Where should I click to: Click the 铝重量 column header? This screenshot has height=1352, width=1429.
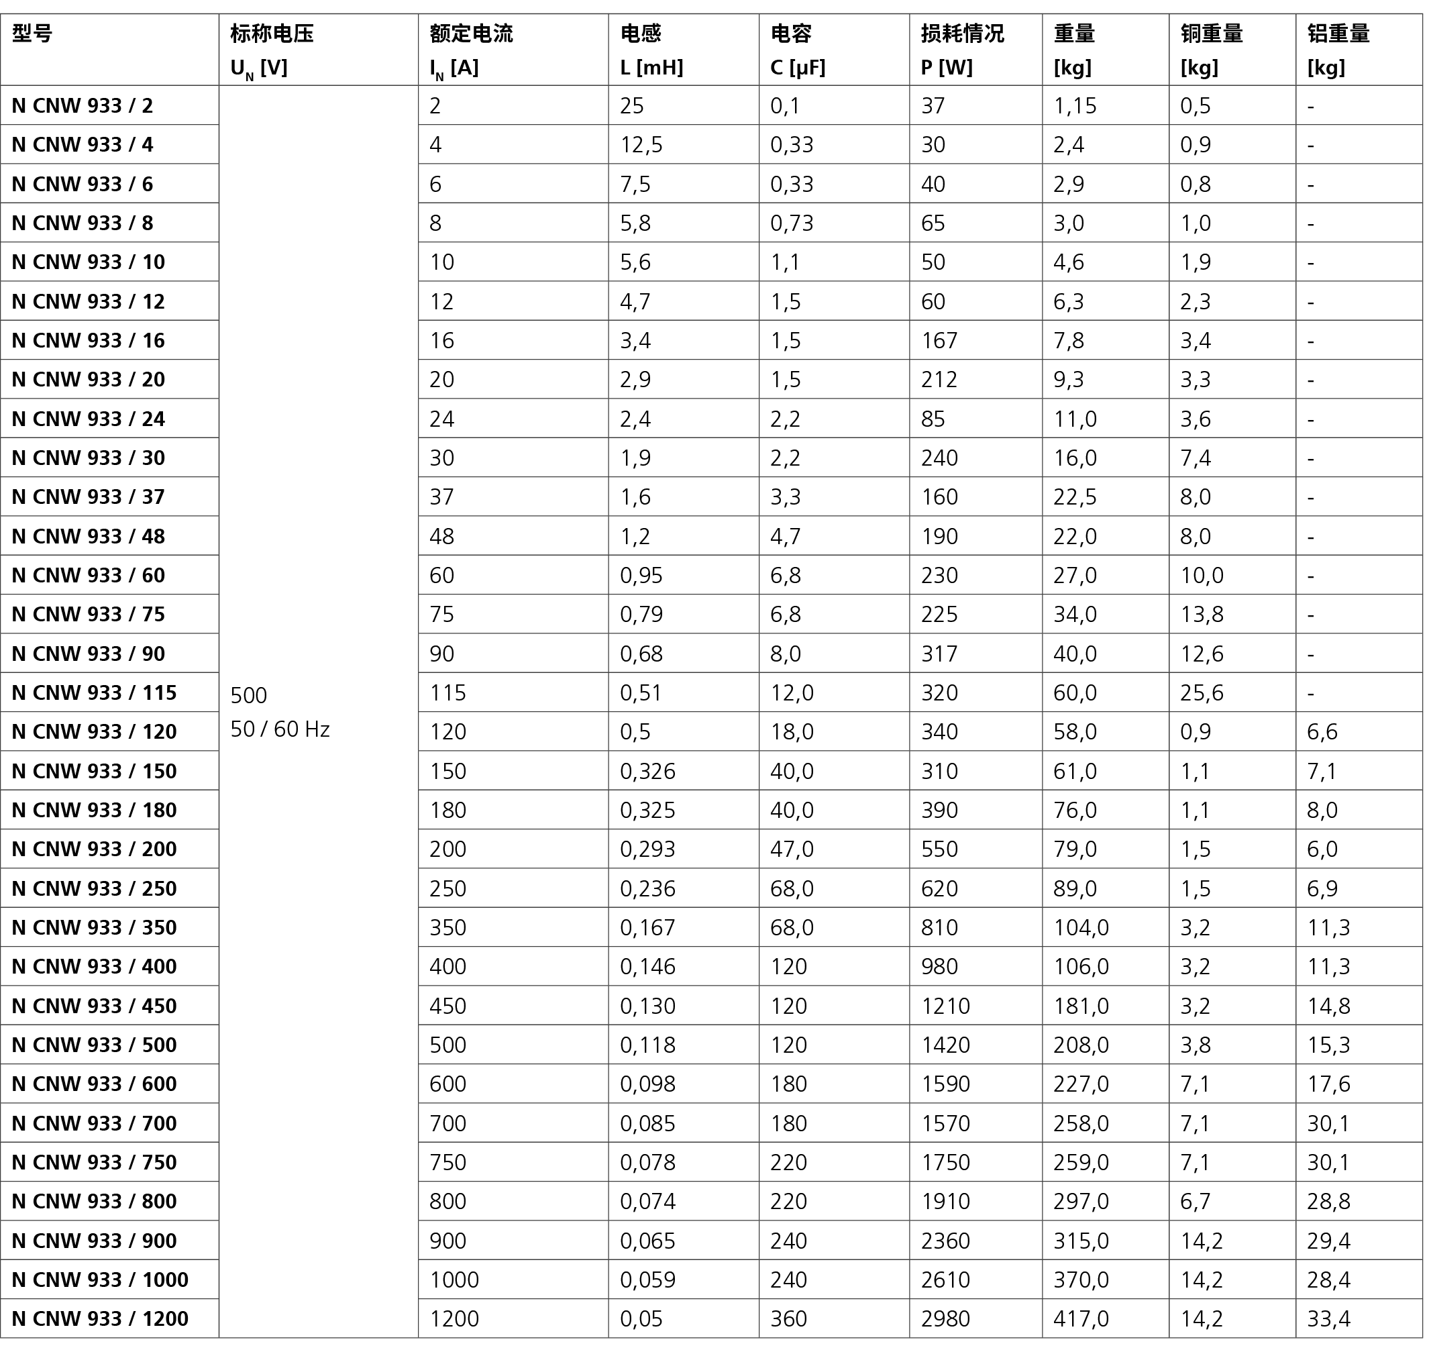coord(1359,50)
